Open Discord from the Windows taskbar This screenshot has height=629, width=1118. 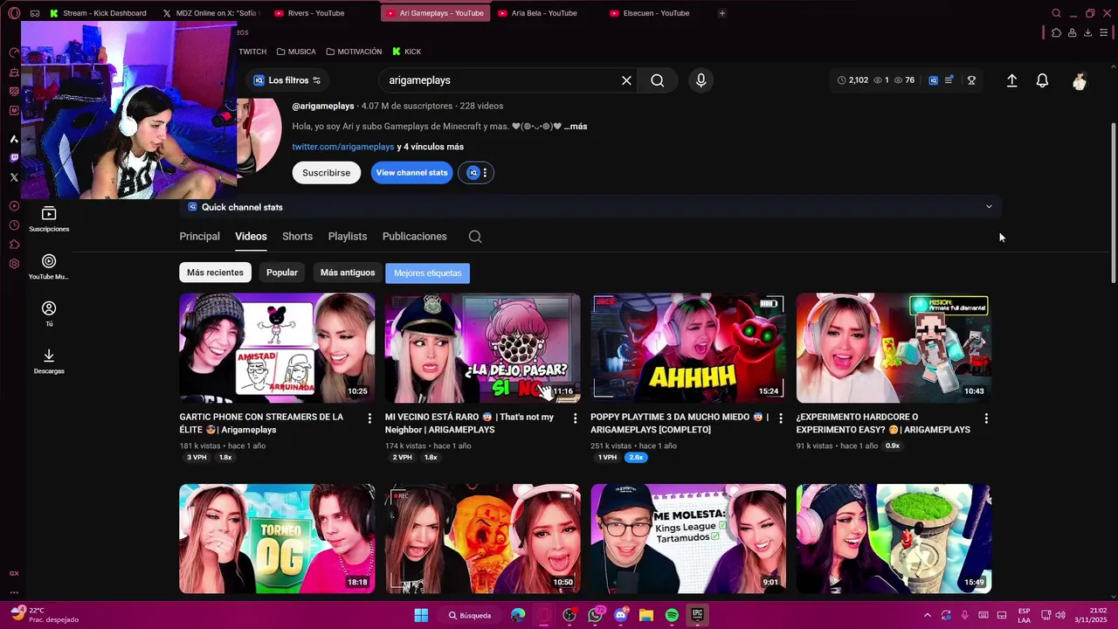pos(621,615)
